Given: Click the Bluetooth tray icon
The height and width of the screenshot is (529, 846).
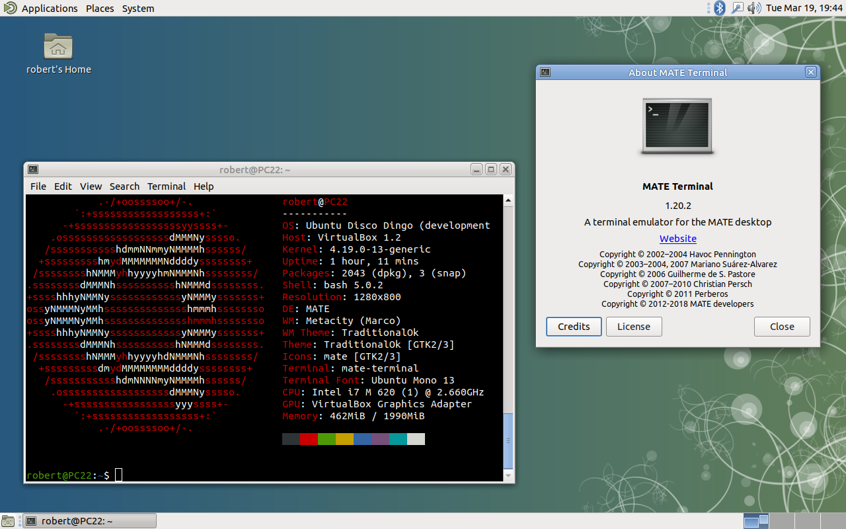Looking at the screenshot, I should [x=720, y=8].
